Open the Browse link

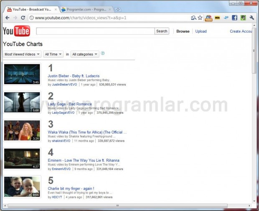tap(183, 31)
